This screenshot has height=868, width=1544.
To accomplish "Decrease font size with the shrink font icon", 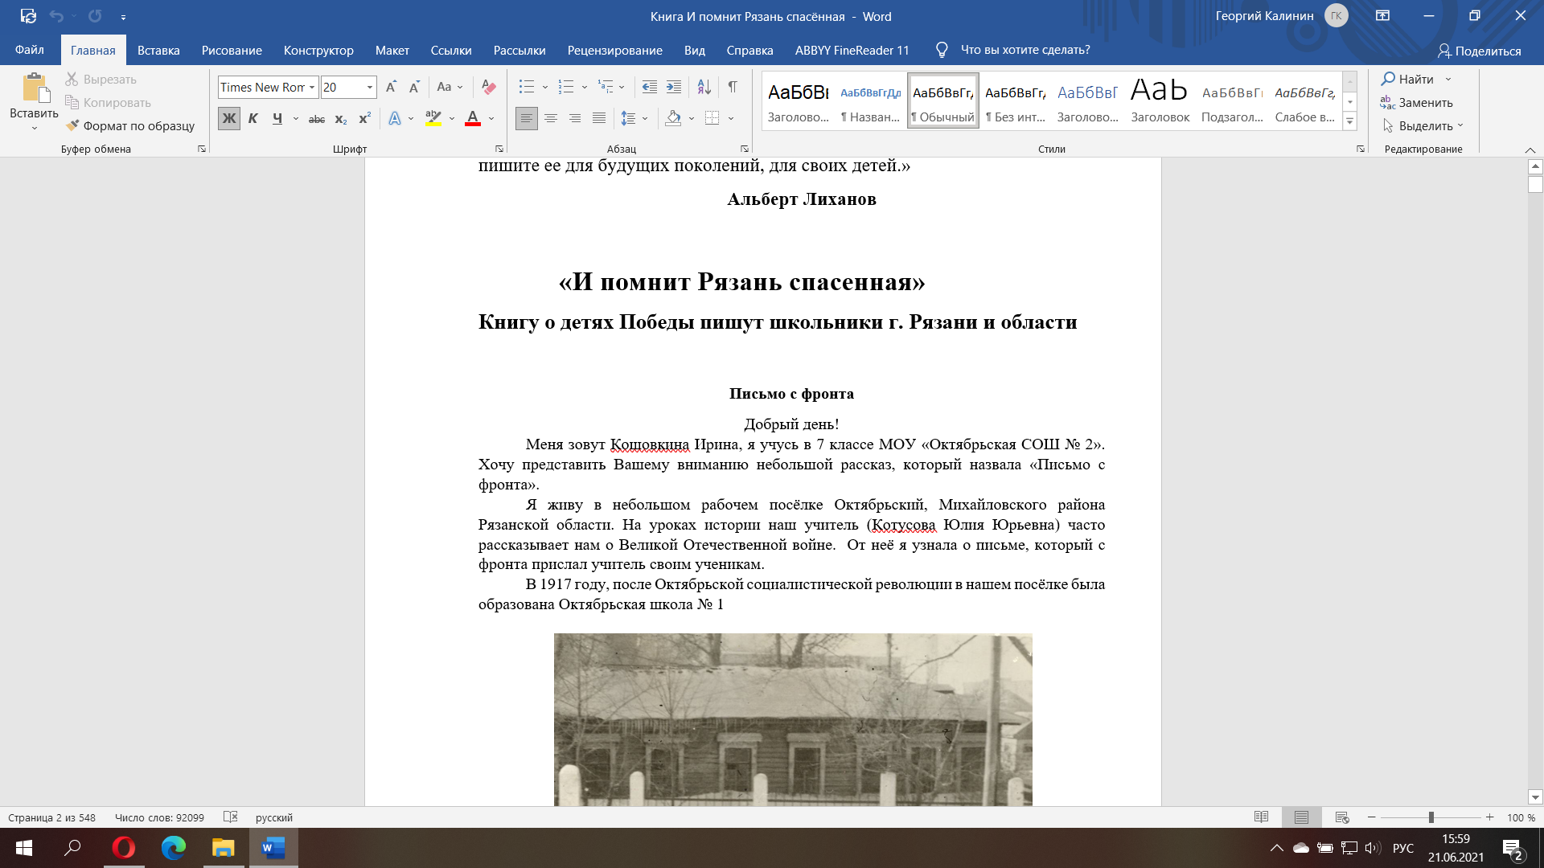I will 414,87.
